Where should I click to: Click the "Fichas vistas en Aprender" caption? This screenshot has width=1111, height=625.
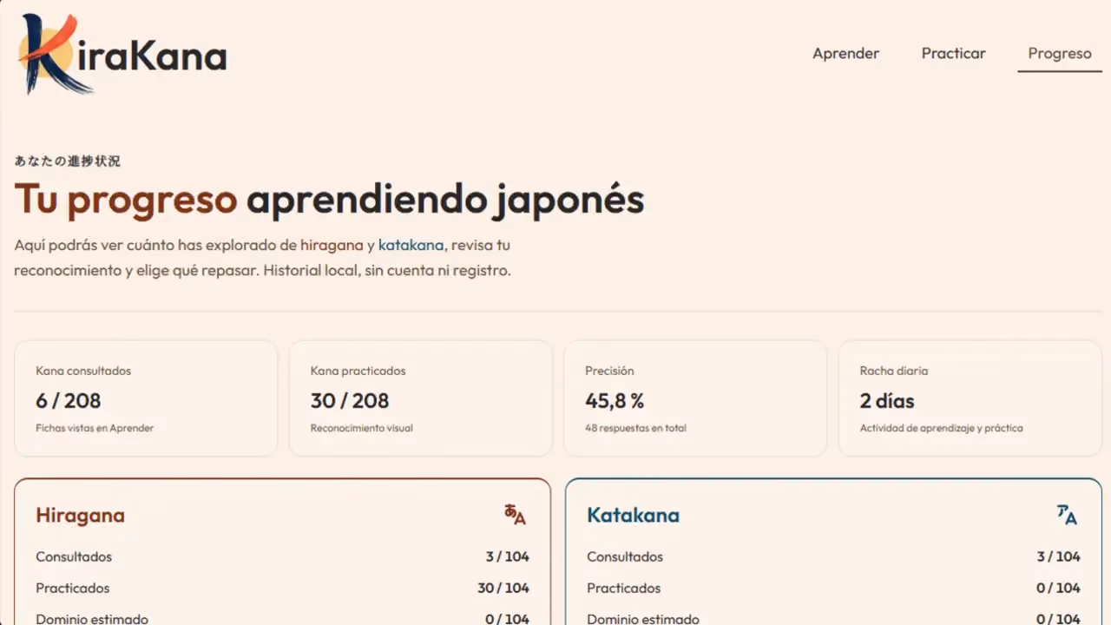[x=95, y=428]
